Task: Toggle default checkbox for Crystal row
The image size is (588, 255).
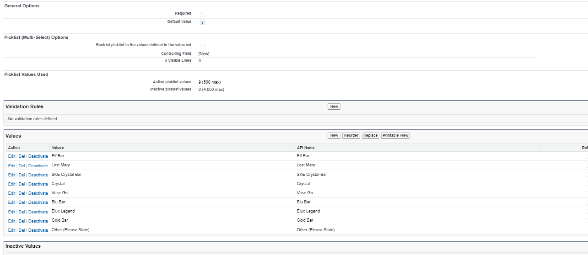Action: [x=587, y=184]
